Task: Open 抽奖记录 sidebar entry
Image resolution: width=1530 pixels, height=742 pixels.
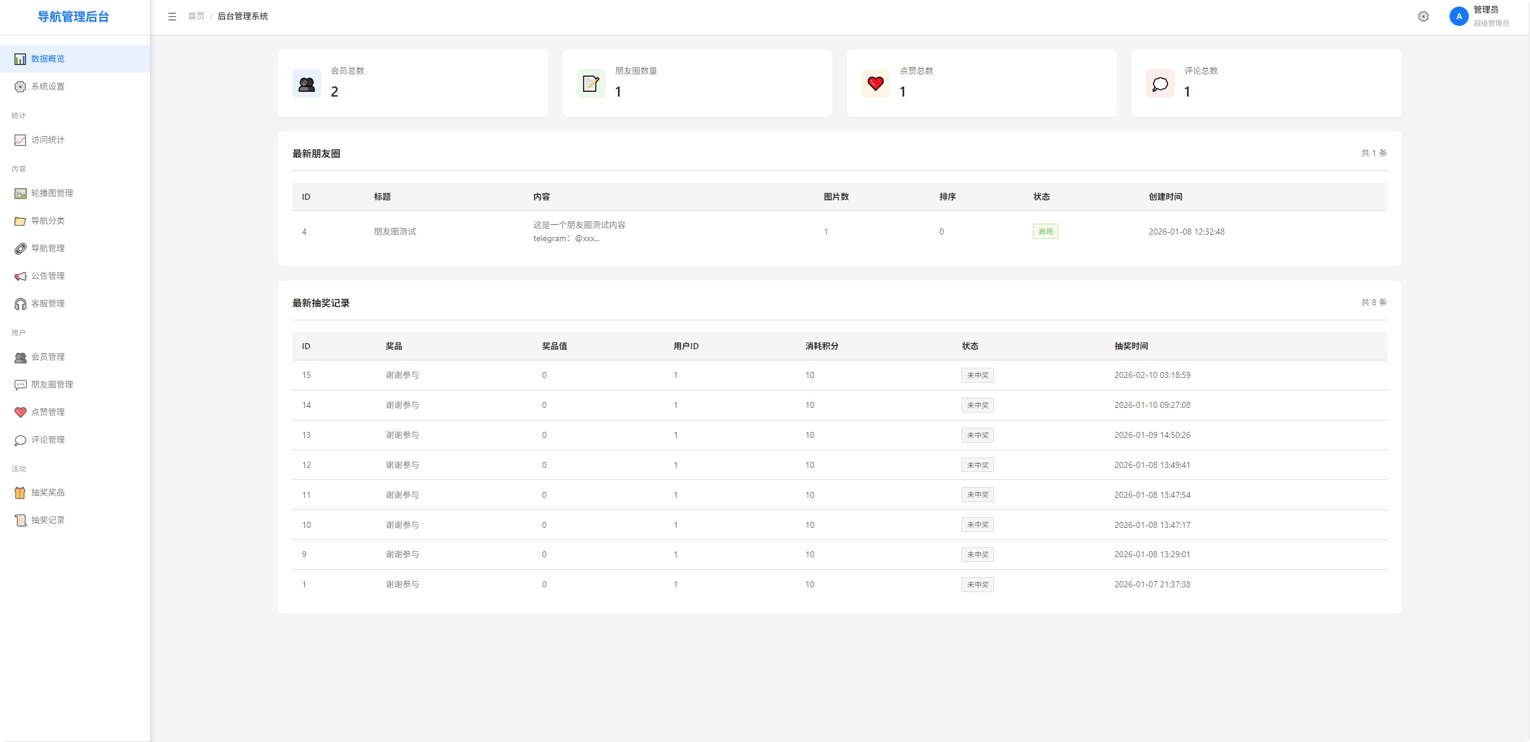Action: tap(48, 520)
